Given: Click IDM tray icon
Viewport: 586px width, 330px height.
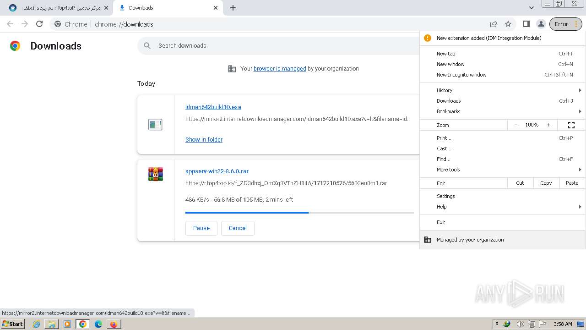Looking at the screenshot, I should 507,324.
